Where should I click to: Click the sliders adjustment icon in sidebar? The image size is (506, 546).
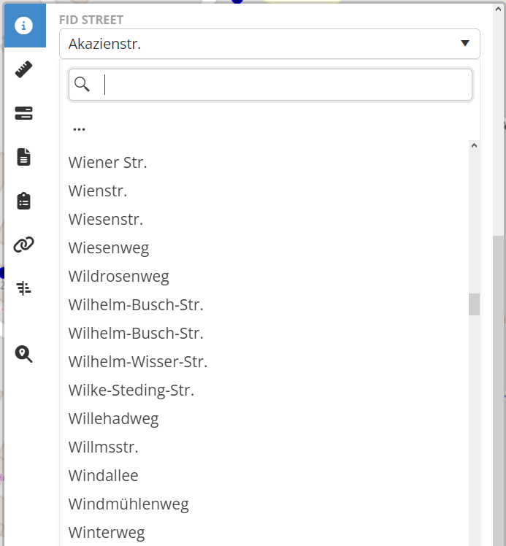tap(24, 288)
